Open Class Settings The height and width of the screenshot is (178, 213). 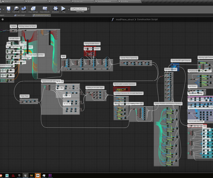click(x=33, y=9)
